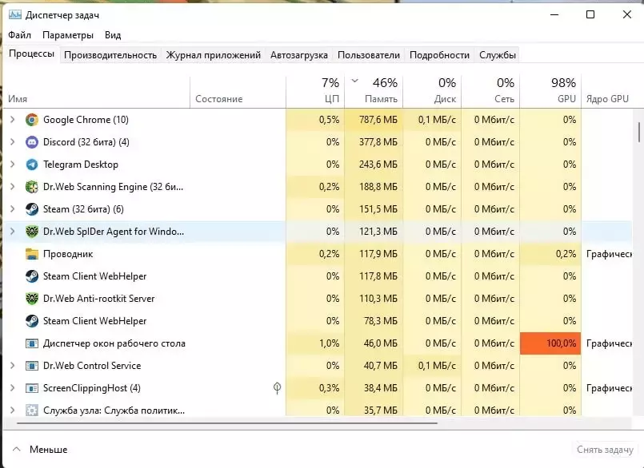This screenshot has width=644, height=468.
Task: Click the Steam (32 бита) icon
Action: pos(32,209)
